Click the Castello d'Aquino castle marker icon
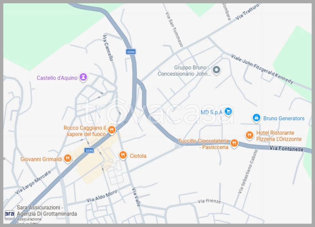The height and width of the screenshot is (227, 315). coord(83,77)
